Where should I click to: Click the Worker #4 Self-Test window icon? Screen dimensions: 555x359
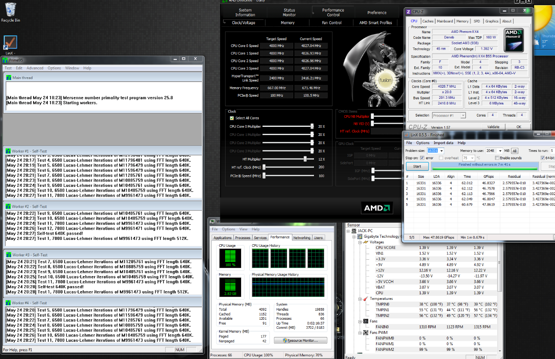pyautogui.click(x=8, y=303)
